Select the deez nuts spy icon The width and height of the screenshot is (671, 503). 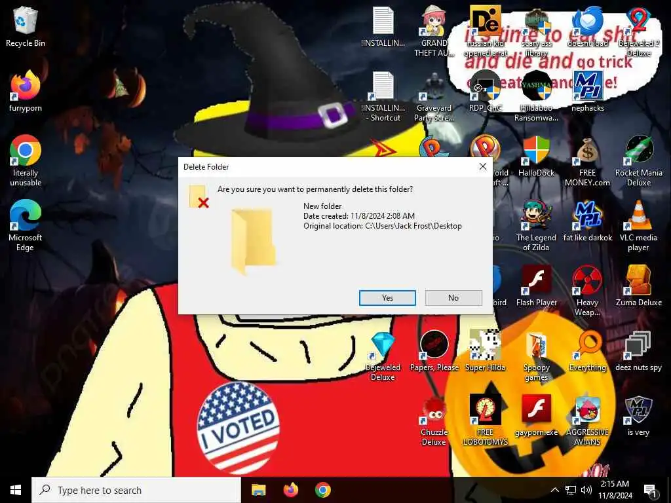tap(638, 351)
